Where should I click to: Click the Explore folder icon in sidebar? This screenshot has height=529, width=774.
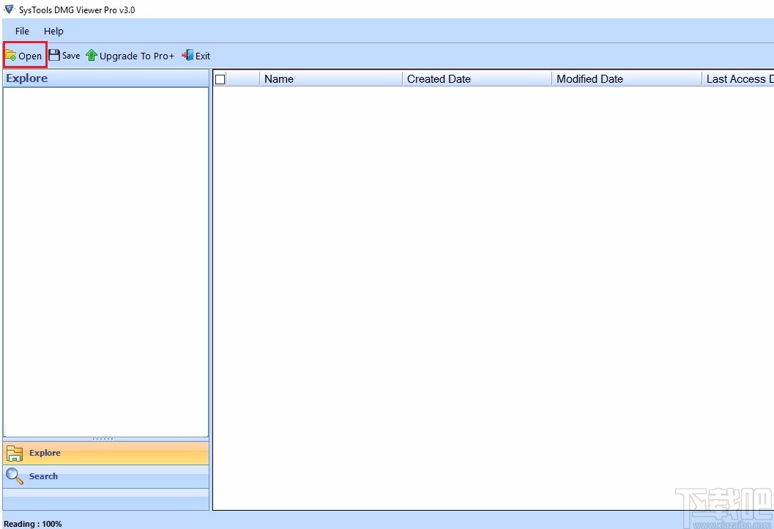pyautogui.click(x=14, y=453)
